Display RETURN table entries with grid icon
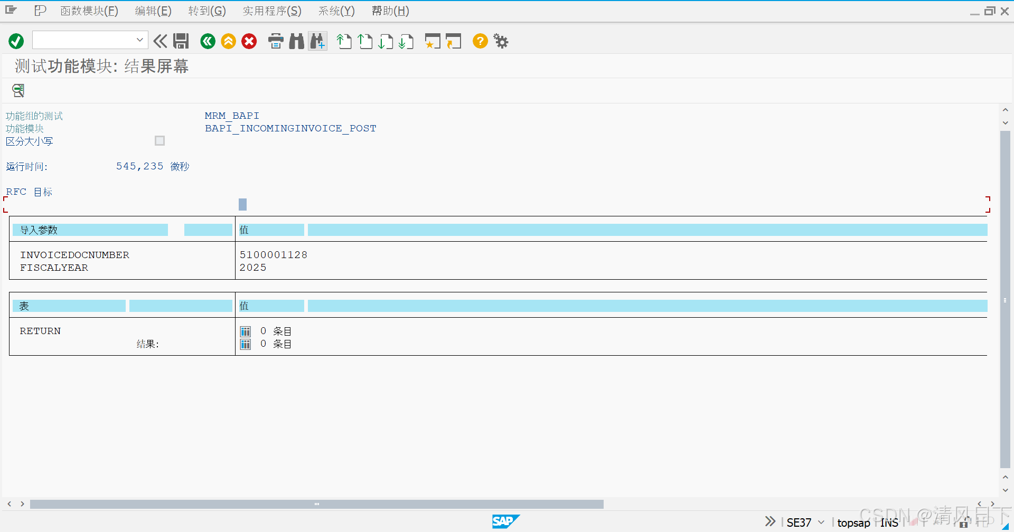 click(245, 331)
